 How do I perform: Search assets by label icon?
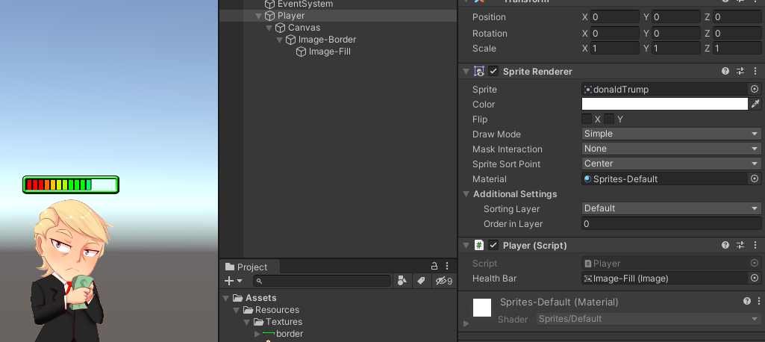click(x=421, y=281)
